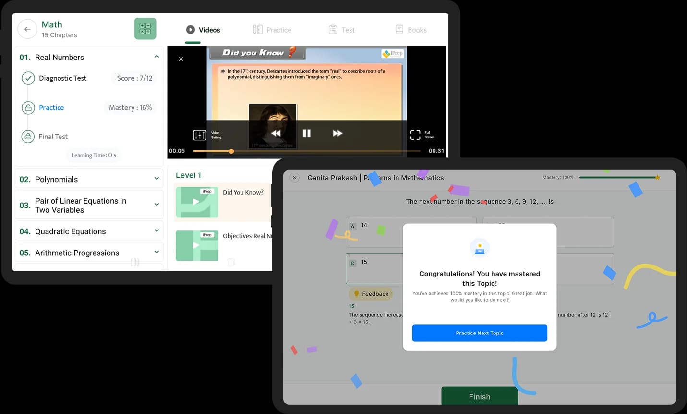
Task: Close the video player with the X
Action: [x=181, y=59]
